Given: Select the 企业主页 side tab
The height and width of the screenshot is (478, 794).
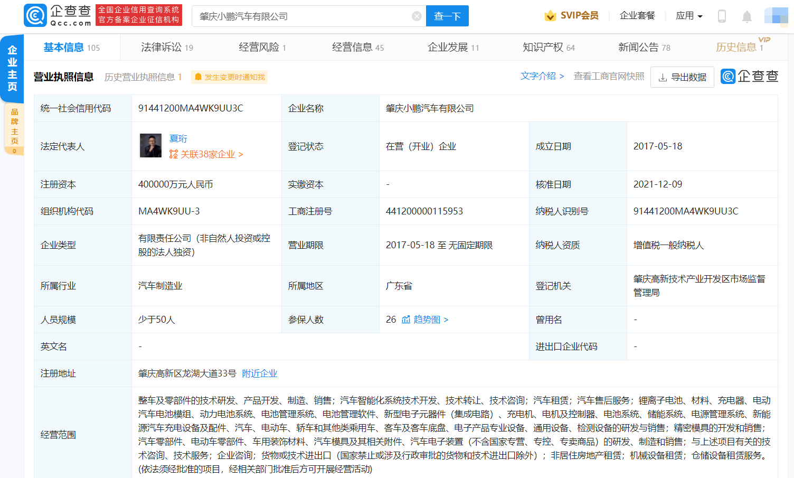Looking at the screenshot, I should pyautogui.click(x=12, y=68).
